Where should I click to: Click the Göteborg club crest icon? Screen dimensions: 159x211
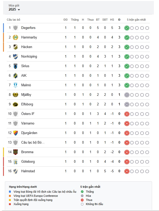click(x=15, y=162)
